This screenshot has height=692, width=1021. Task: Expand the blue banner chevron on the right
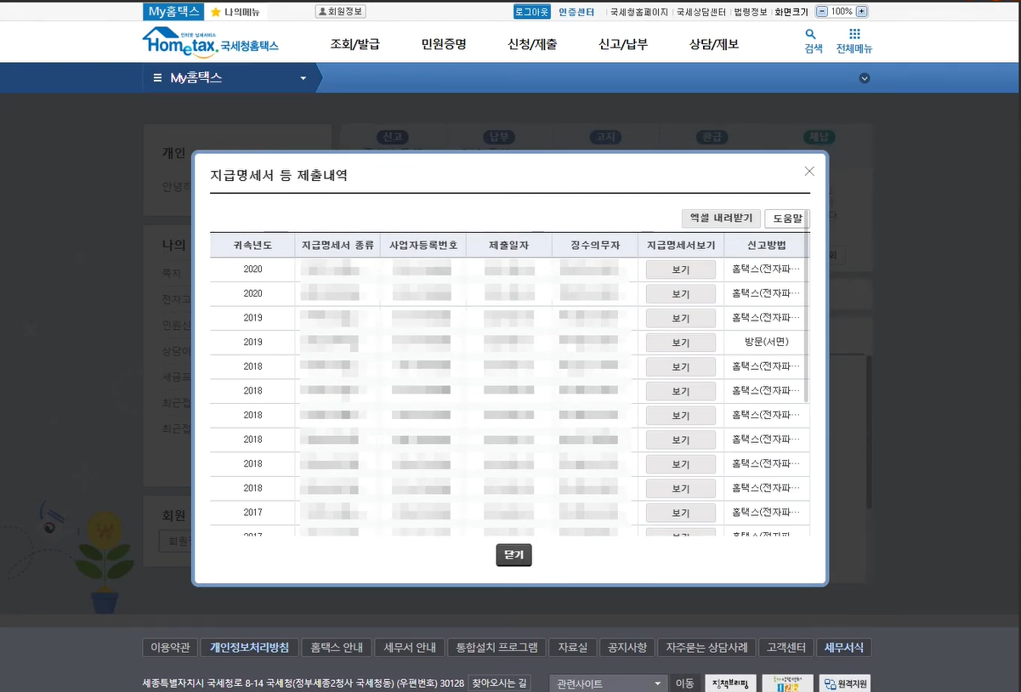pos(865,77)
